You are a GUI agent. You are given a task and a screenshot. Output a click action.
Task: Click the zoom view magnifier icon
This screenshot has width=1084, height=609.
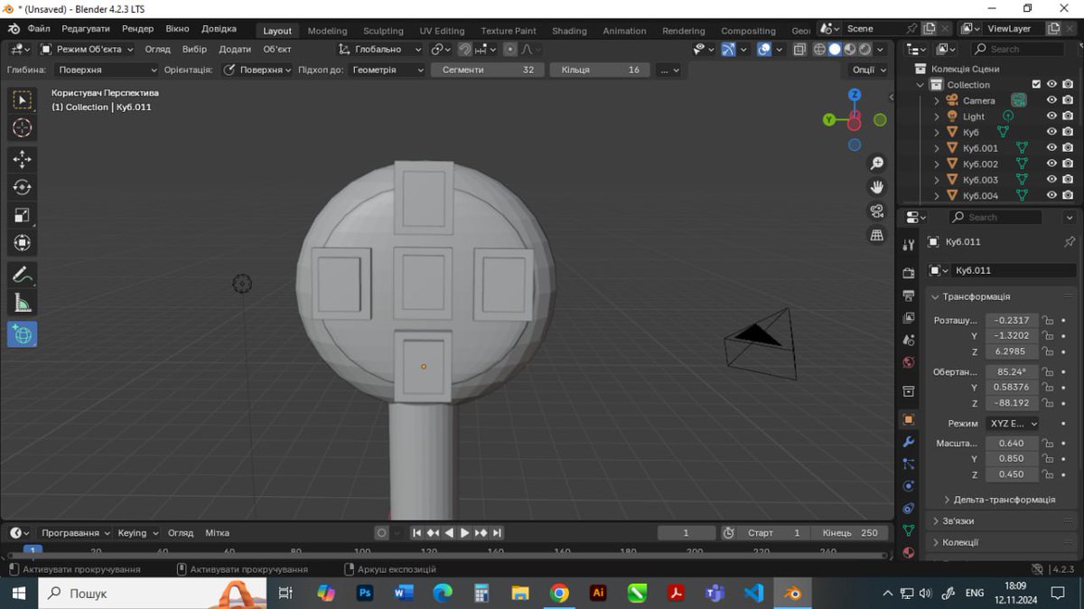(876, 164)
